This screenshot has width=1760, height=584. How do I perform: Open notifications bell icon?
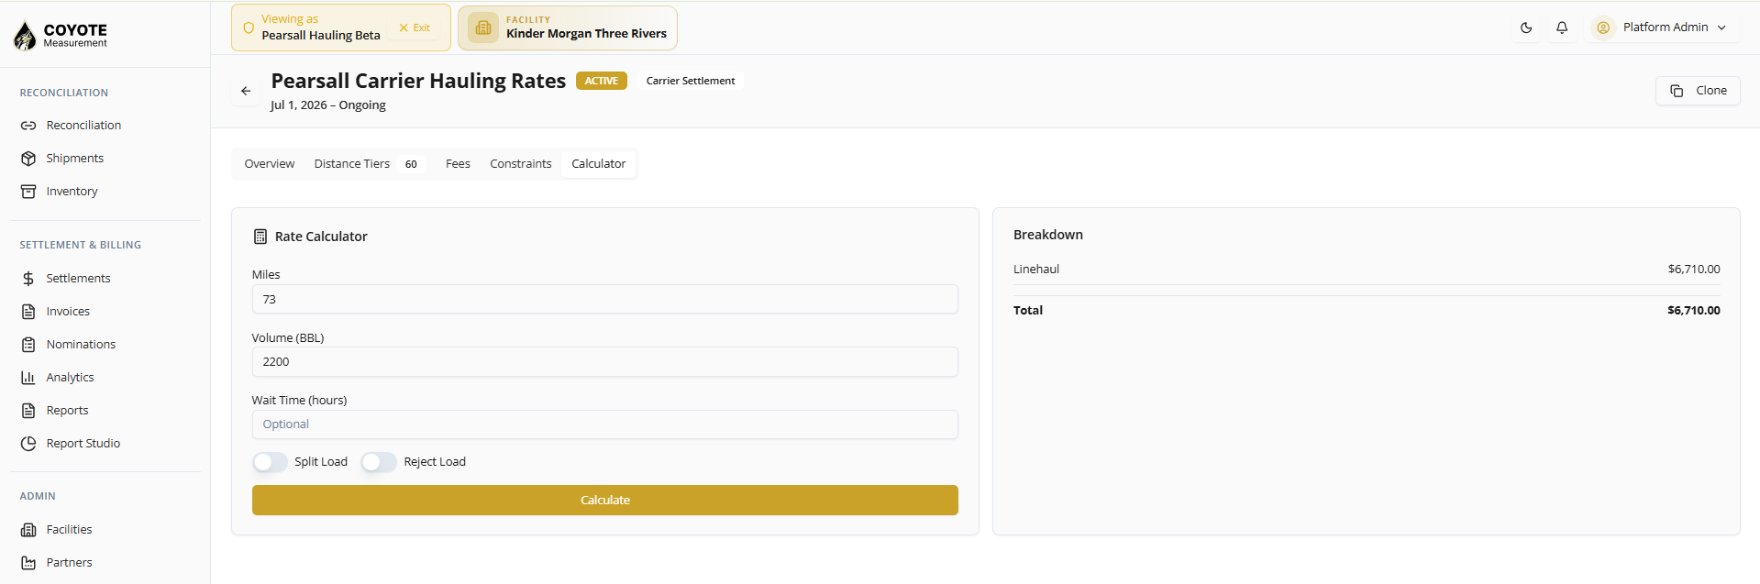click(x=1562, y=28)
